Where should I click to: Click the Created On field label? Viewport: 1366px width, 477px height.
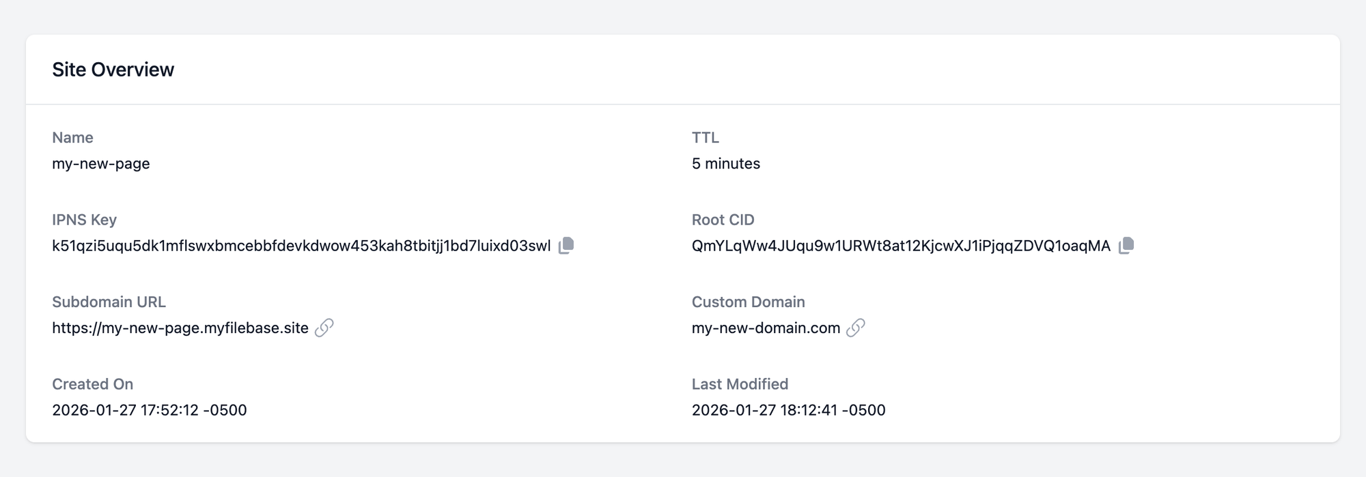[93, 384]
